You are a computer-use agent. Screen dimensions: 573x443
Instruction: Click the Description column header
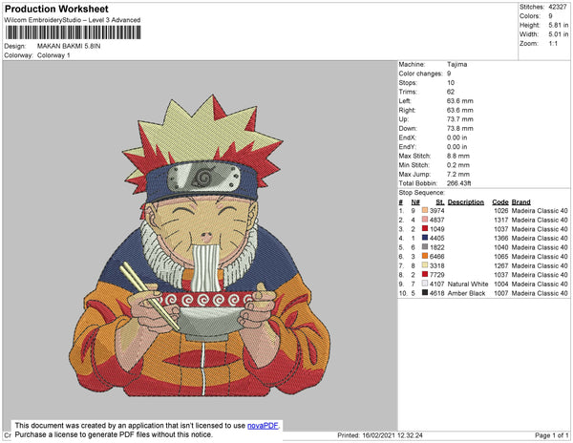[x=466, y=202]
